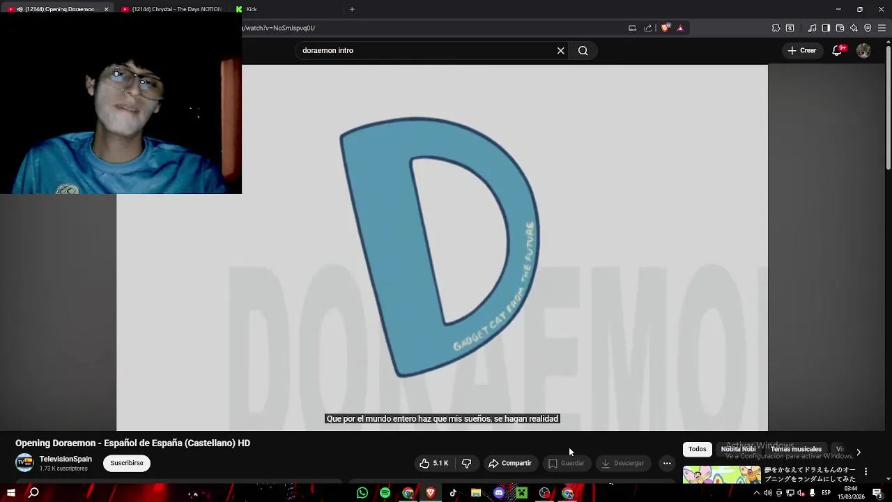Viewport: 892px width, 502px height.
Task: Open TikTok from the taskbar
Action: pyautogui.click(x=453, y=493)
